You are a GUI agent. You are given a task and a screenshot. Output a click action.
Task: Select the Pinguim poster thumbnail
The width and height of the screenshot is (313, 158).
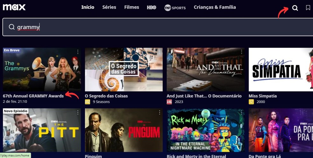point(124,130)
